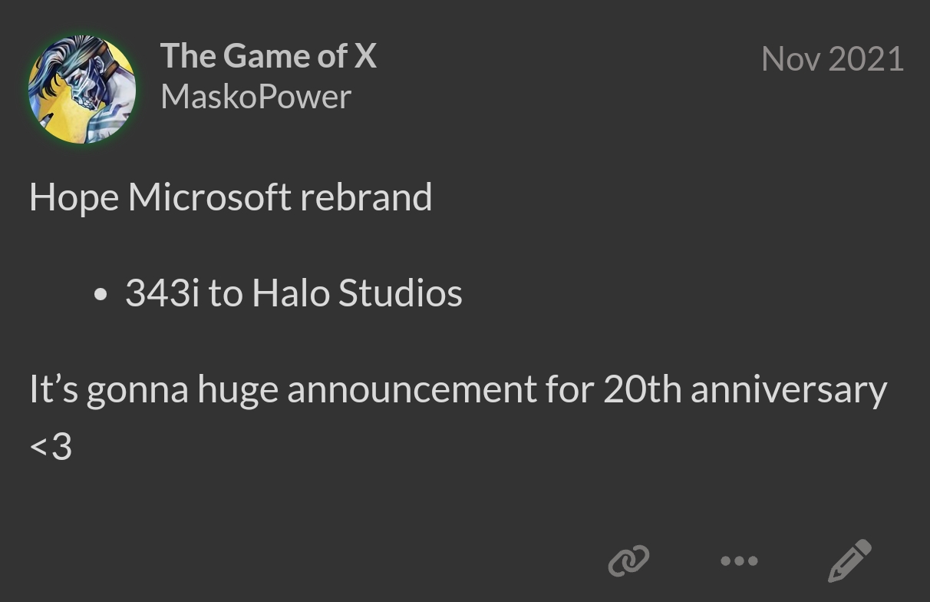This screenshot has width=930, height=602.
Task: Click the word 'announcement' in the post
Action: pos(411,389)
